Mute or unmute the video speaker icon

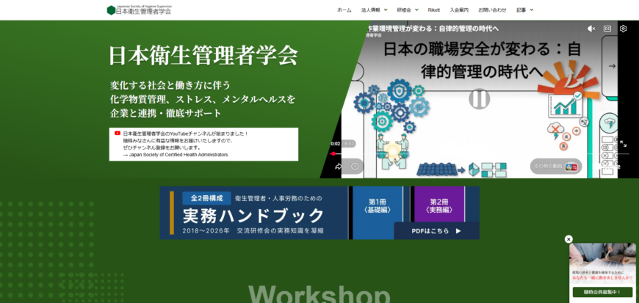click(591, 29)
